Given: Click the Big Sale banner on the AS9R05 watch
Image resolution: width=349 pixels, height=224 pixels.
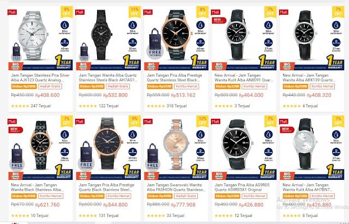Looking at the screenshot, I should tap(219, 175).
